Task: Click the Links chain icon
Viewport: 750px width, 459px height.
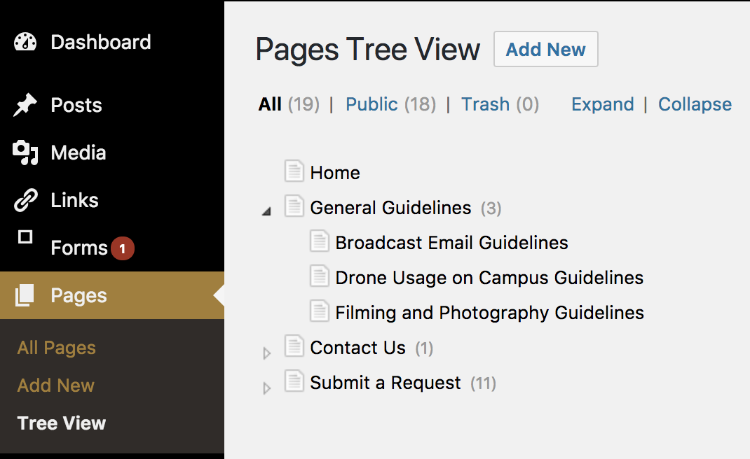Action: 25,200
